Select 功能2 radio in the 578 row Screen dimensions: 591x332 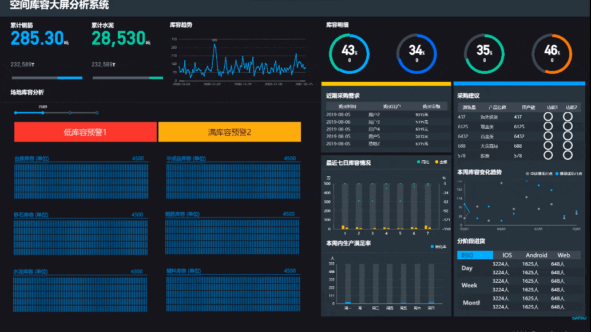pos(568,155)
